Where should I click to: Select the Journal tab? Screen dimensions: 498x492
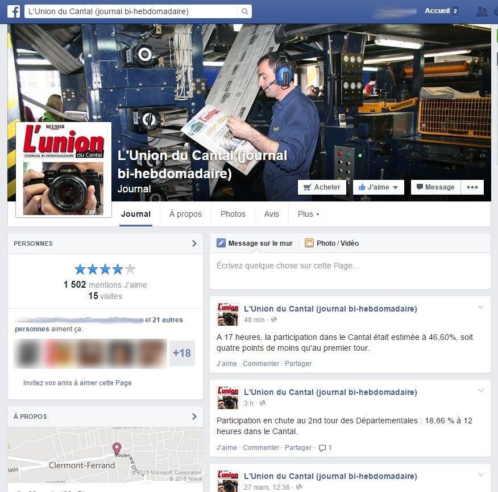click(x=136, y=214)
